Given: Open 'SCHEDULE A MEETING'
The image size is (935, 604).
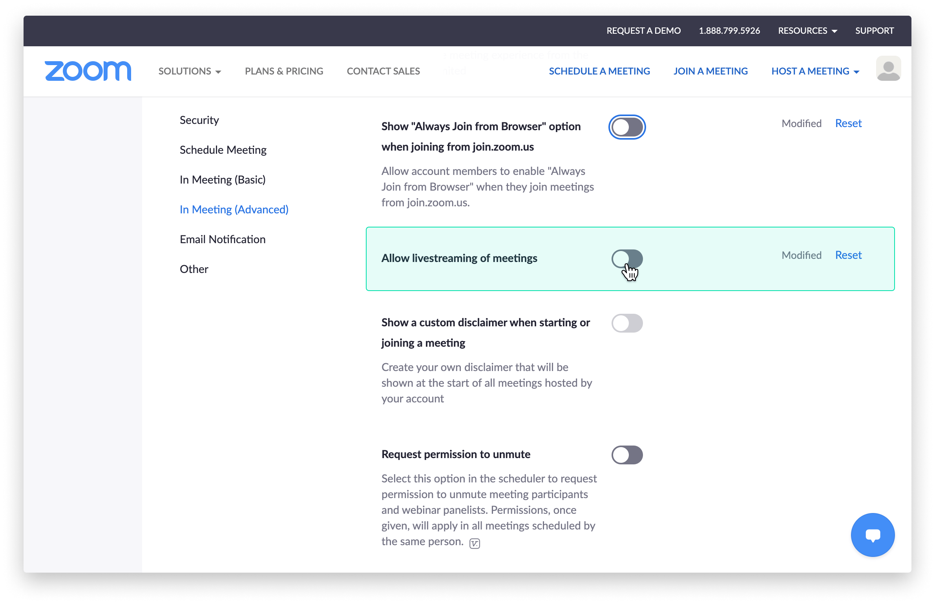Looking at the screenshot, I should [x=599, y=71].
